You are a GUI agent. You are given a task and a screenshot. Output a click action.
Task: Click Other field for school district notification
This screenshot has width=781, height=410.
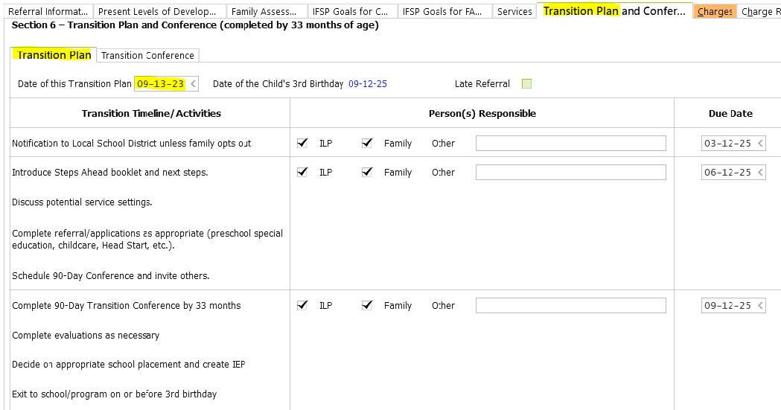pyautogui.click(x=570, y=144)
